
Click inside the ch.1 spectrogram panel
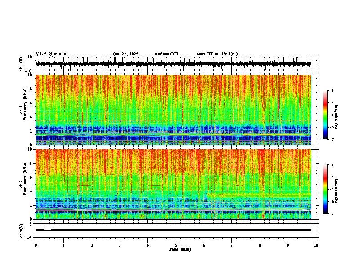pos(174,110)
